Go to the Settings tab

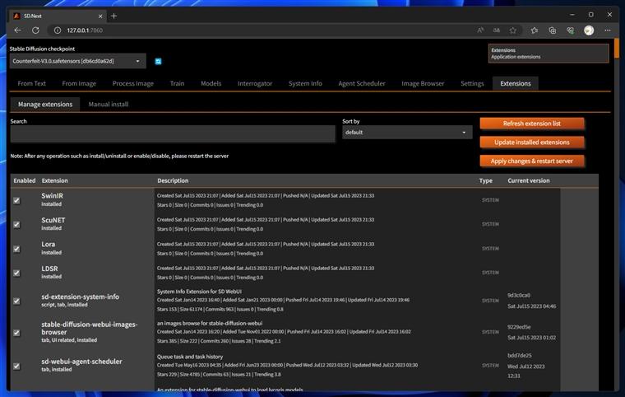click(x=472, y=83)
